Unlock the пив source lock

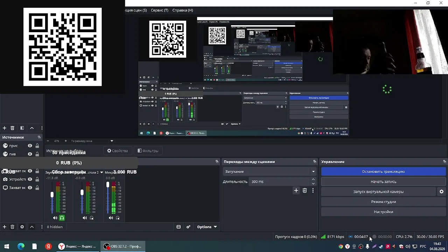[x=37, y=154]
